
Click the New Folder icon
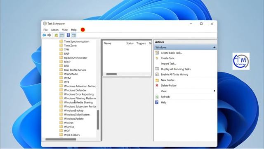[157, 80]
